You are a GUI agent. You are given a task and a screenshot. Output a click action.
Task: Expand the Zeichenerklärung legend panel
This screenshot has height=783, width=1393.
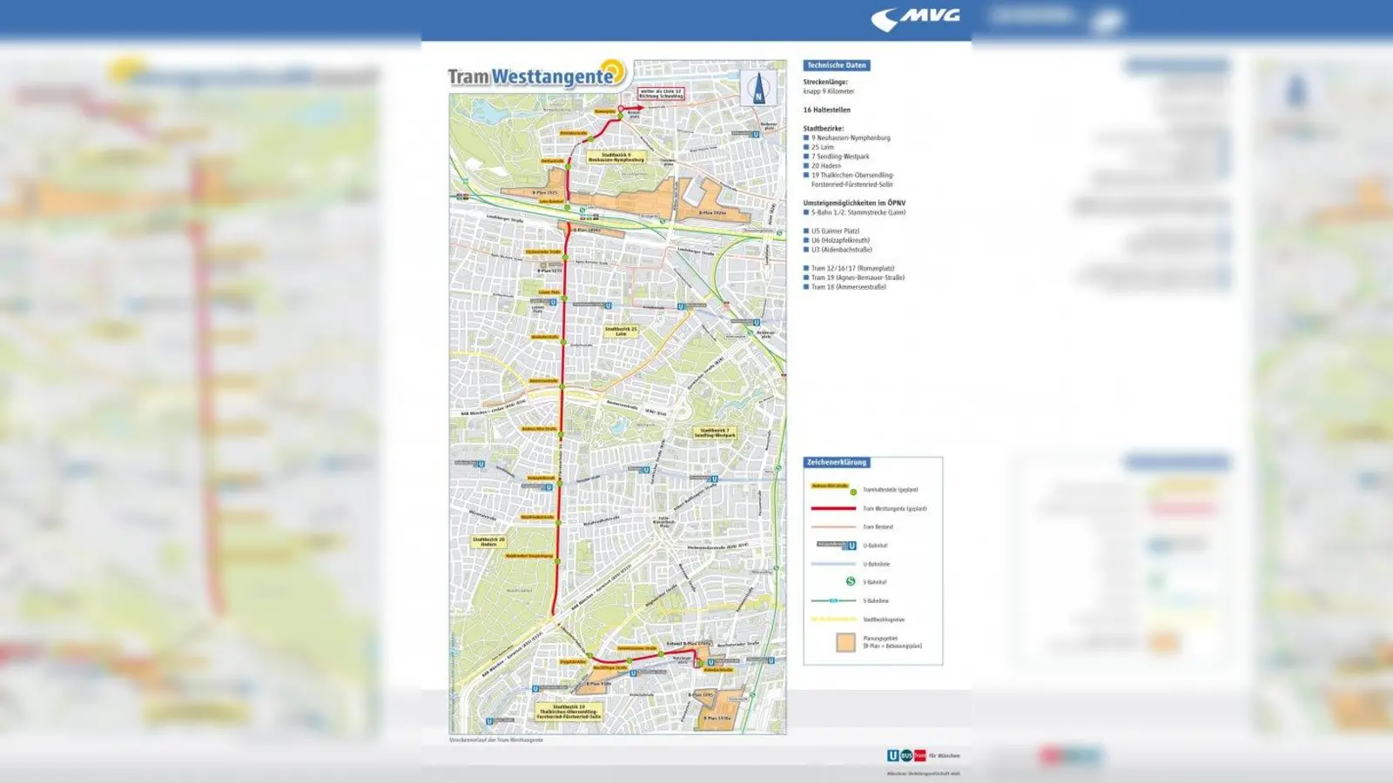836,463
